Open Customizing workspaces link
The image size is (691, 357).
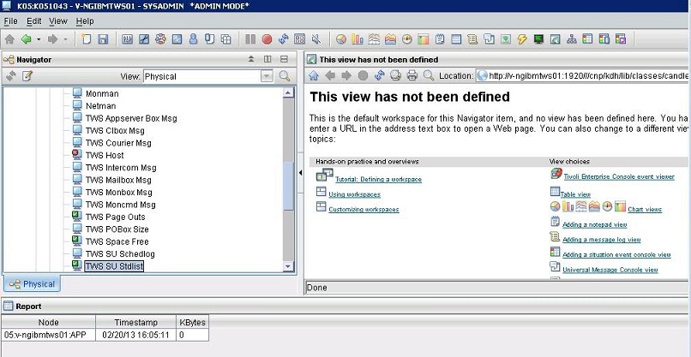(364, 209)
